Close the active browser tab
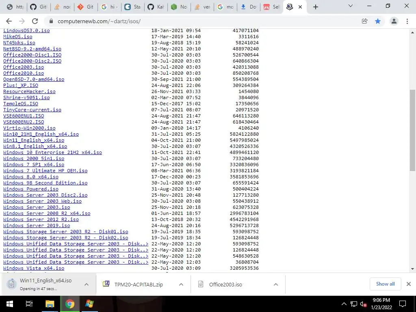Viewport: 416px width, 312px height. click(300, 7)
